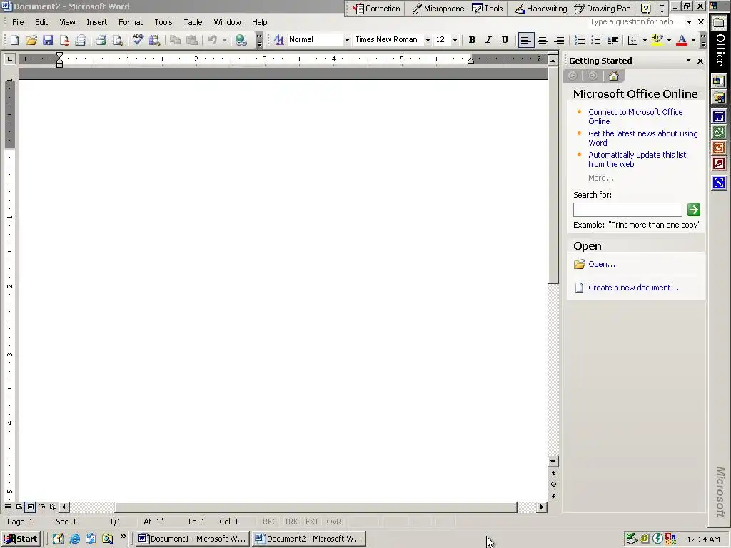Click the Paste icon on the toolbar
Screen dimensions: 731x548
191,40
